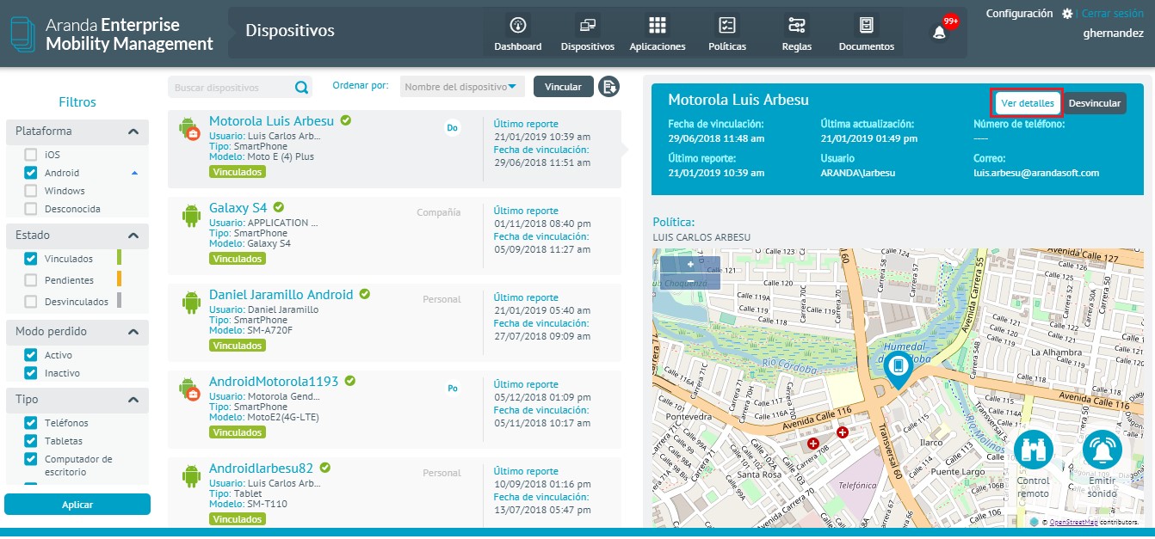Switch to Aplicaciones in top navigation

(x=658, y=34)
